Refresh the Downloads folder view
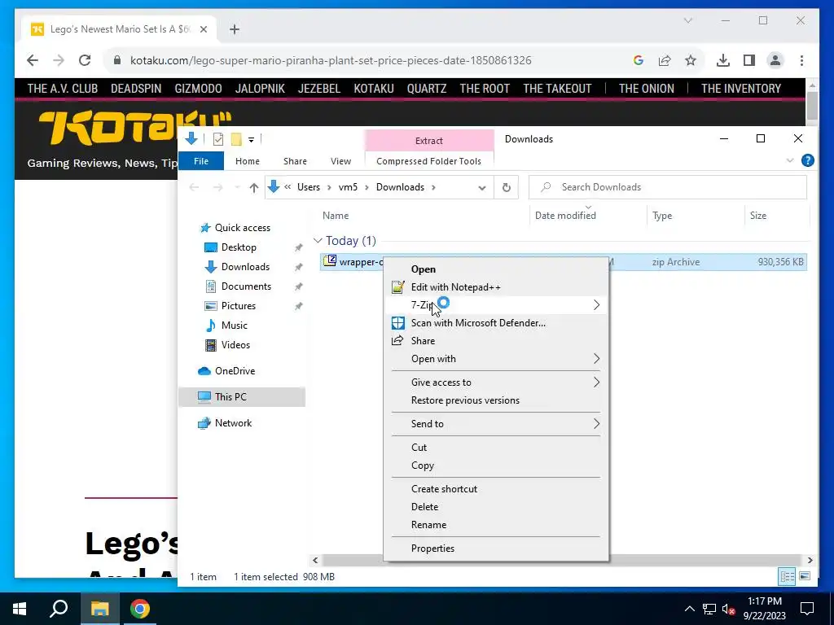834x625 pixels. pyautogui.click(x=507, y=187)
